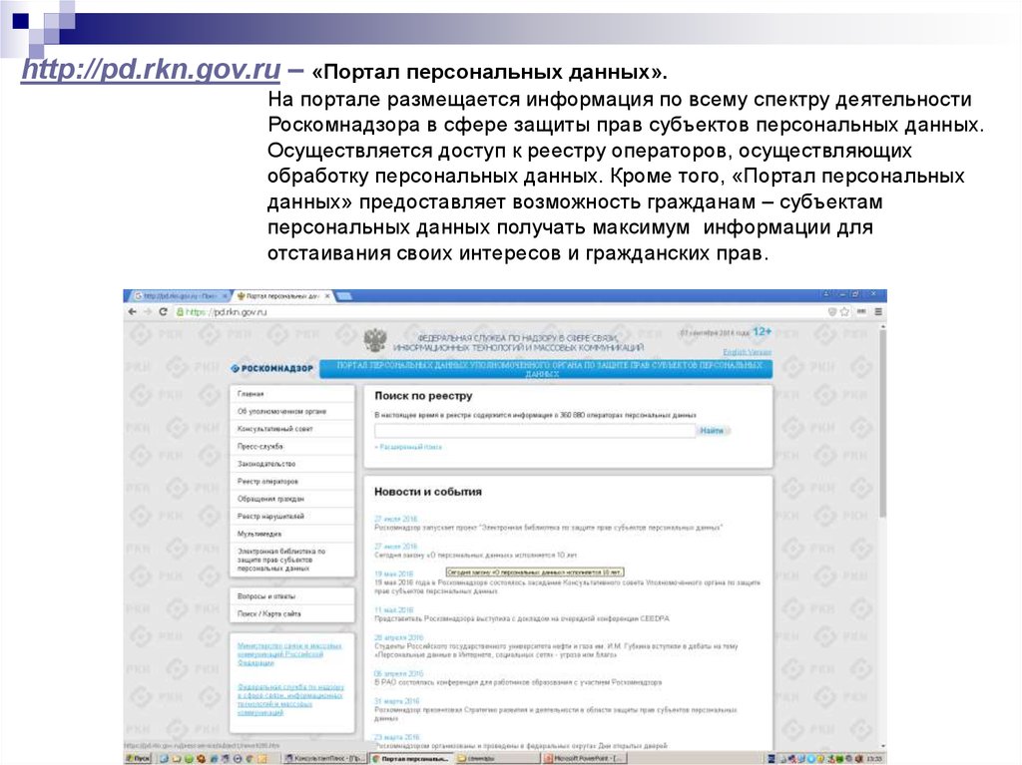Click 'Электронная библиотека' project news headline
Viewport: 1022px width, 765px height.
(x=548, y=528)
